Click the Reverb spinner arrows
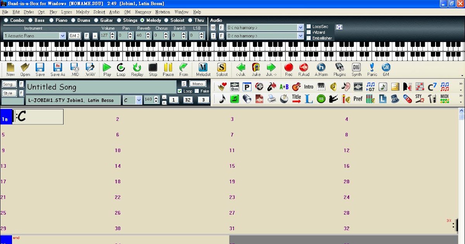 click(x=148, y=36)
